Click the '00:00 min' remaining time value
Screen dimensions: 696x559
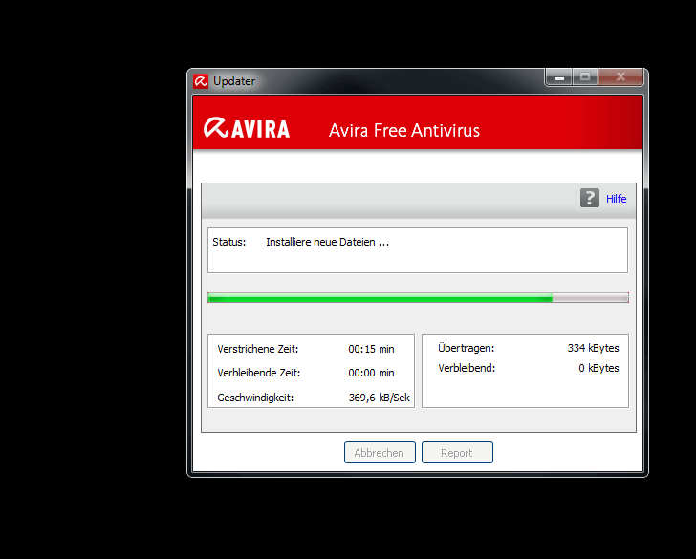[371, 373]
